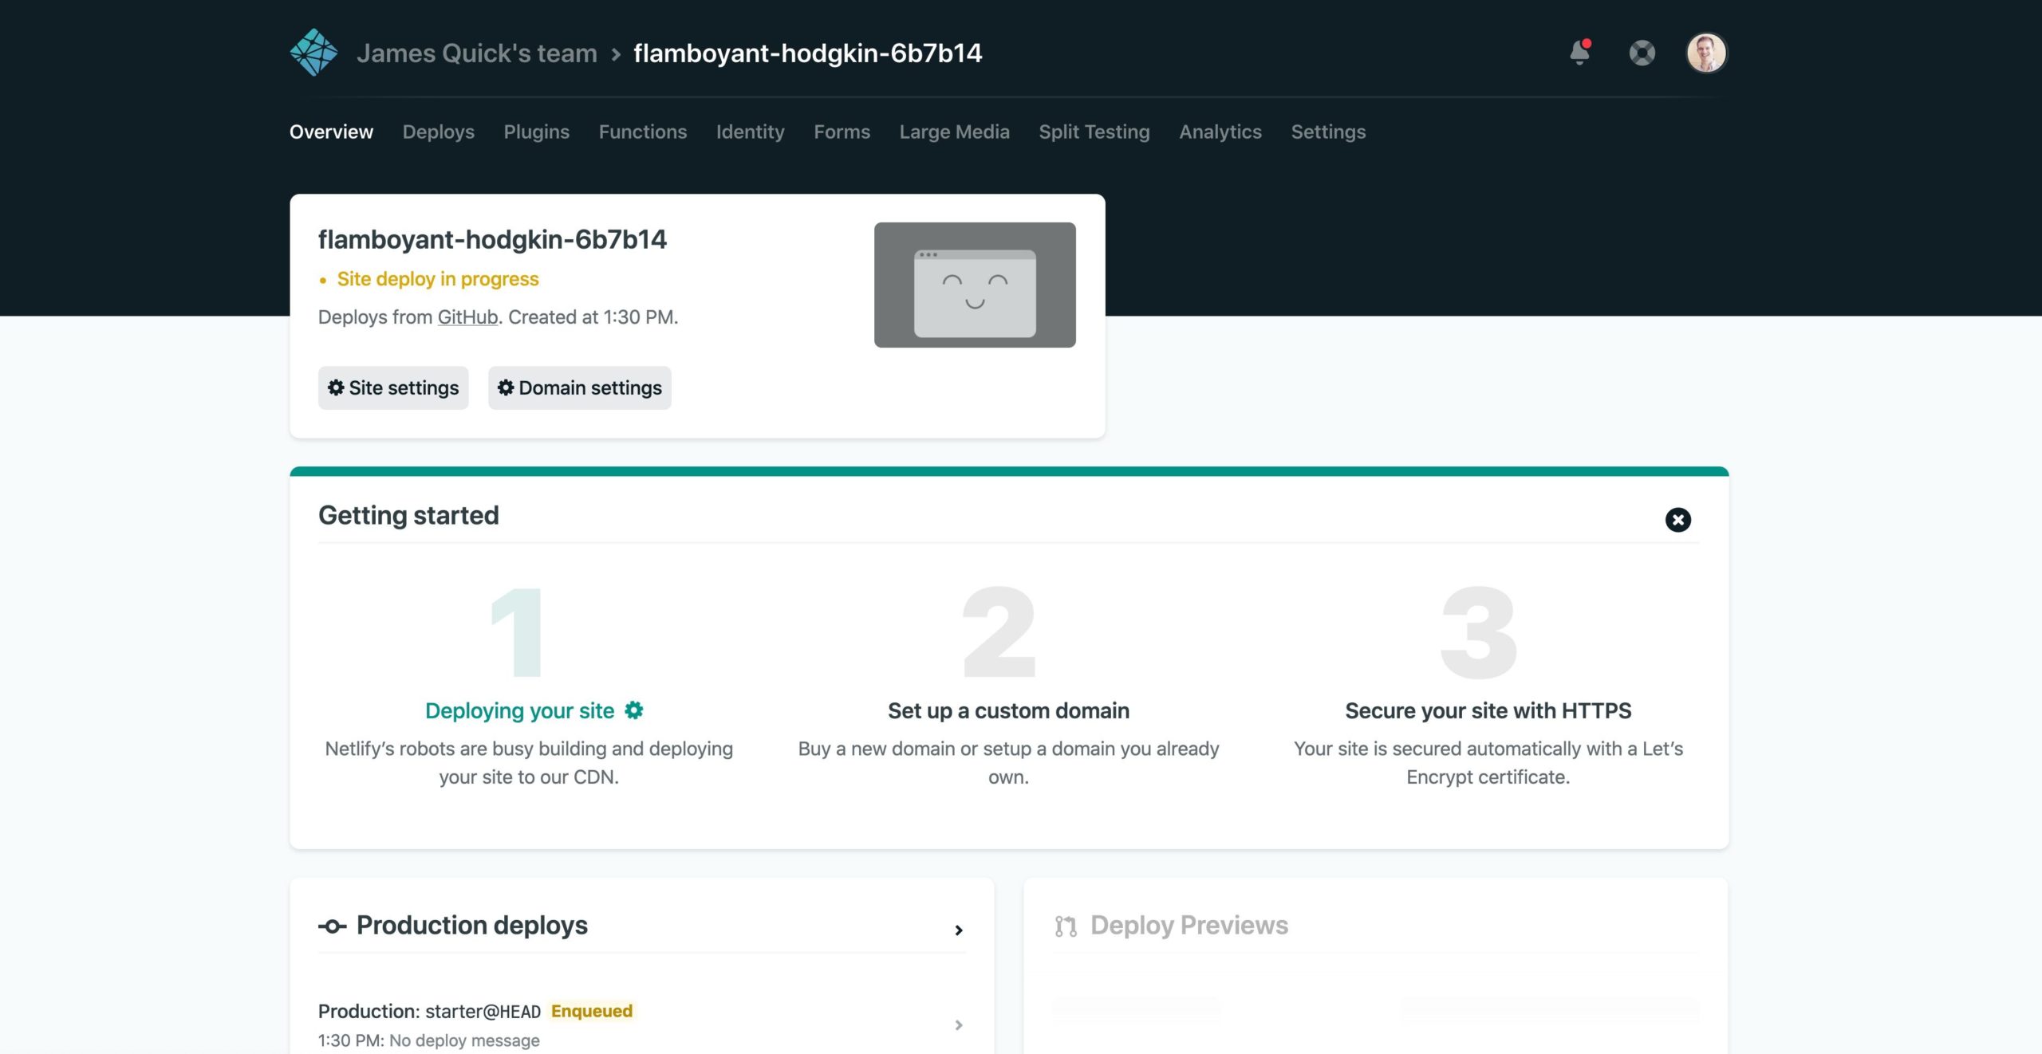Click the Site settings button

393,387
